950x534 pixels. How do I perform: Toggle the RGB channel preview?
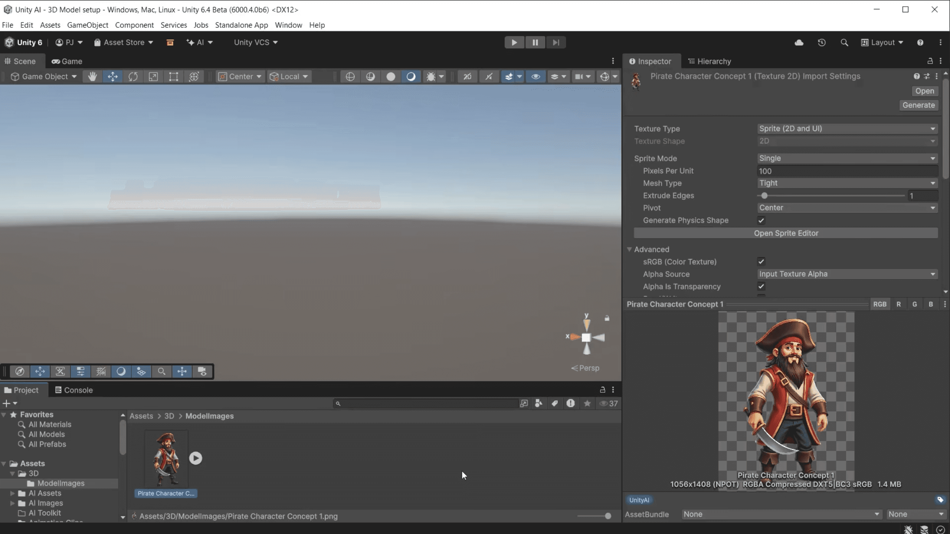[879, 304]
